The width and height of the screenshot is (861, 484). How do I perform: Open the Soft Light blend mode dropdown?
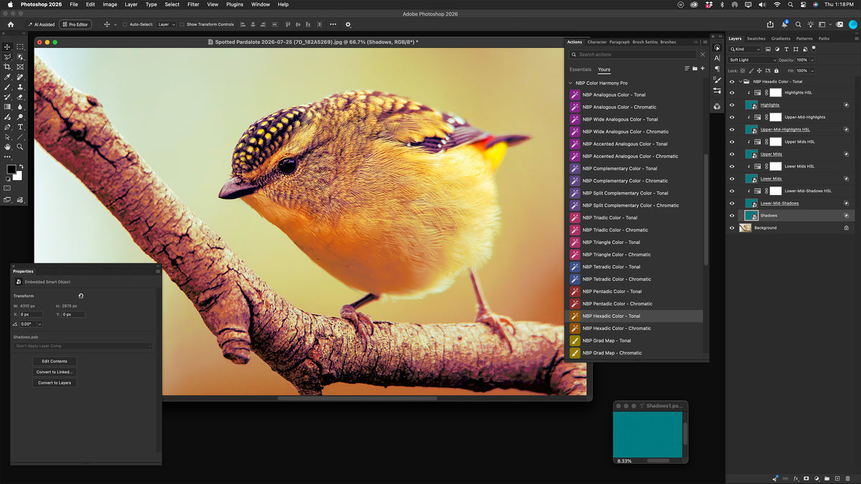coord(753,60)
